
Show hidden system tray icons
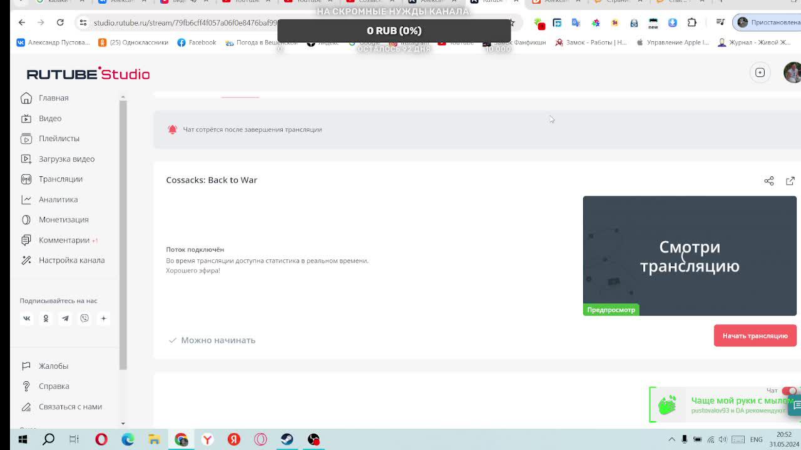pos(671,439)
